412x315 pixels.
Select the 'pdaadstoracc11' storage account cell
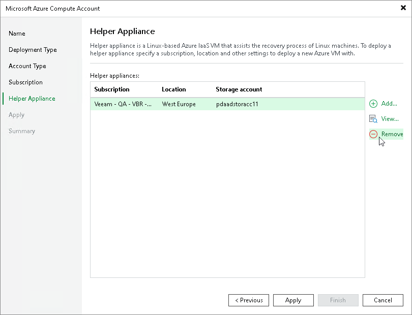pyautogui.click(x=237, y=104)
